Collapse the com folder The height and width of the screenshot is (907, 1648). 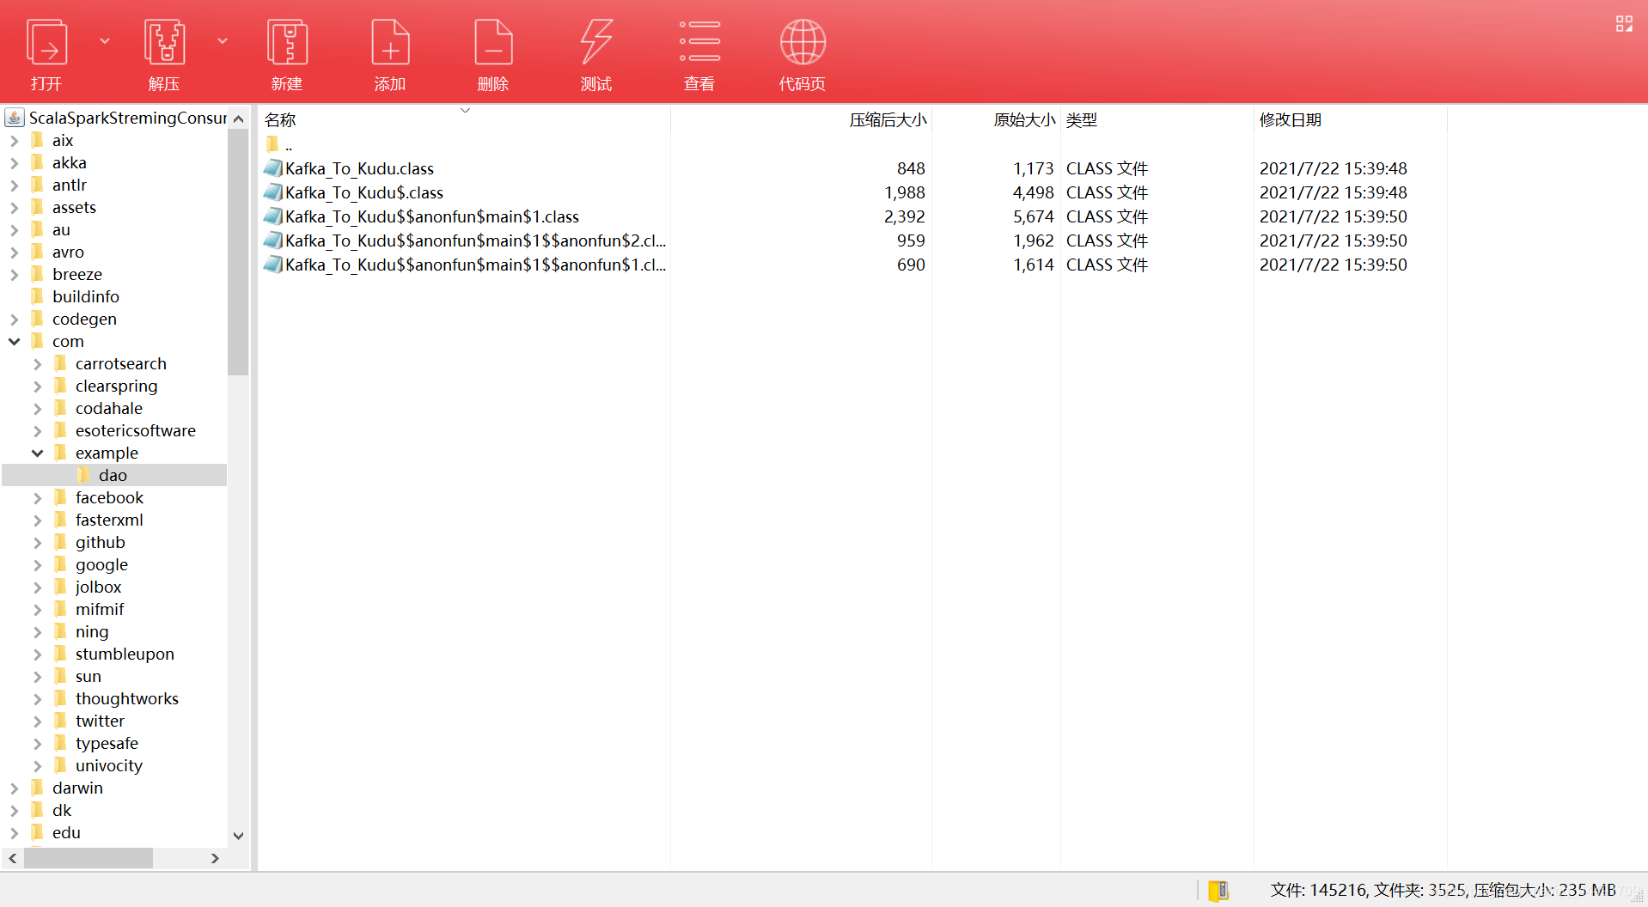click(x=15, y=341)
